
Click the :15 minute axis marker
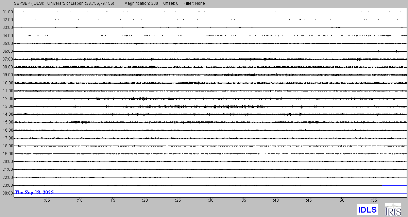tap(112, 200)
